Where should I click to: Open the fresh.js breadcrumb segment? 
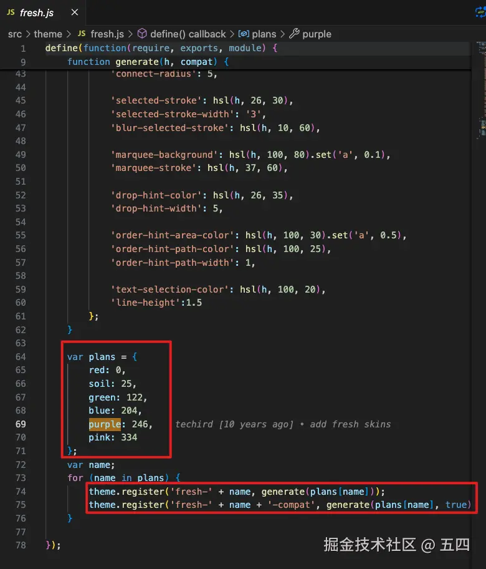pyautogui.click(x=107, y=34)
